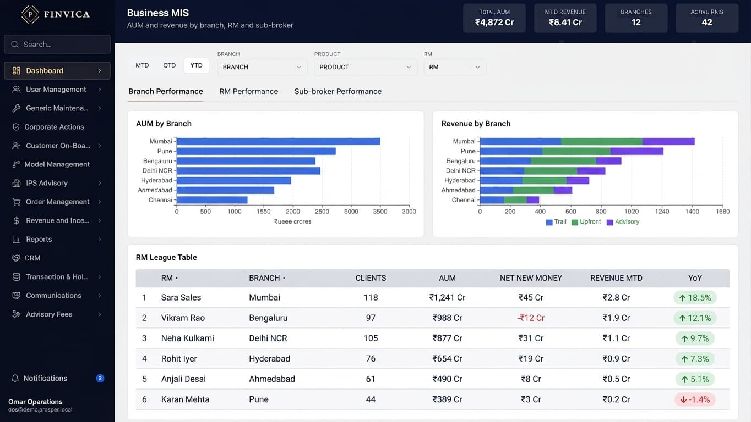
Task: Click the CRM handshake icon
Action: click(16, 258)
